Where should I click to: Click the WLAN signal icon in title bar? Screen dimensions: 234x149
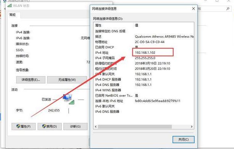tap(10, 6)
